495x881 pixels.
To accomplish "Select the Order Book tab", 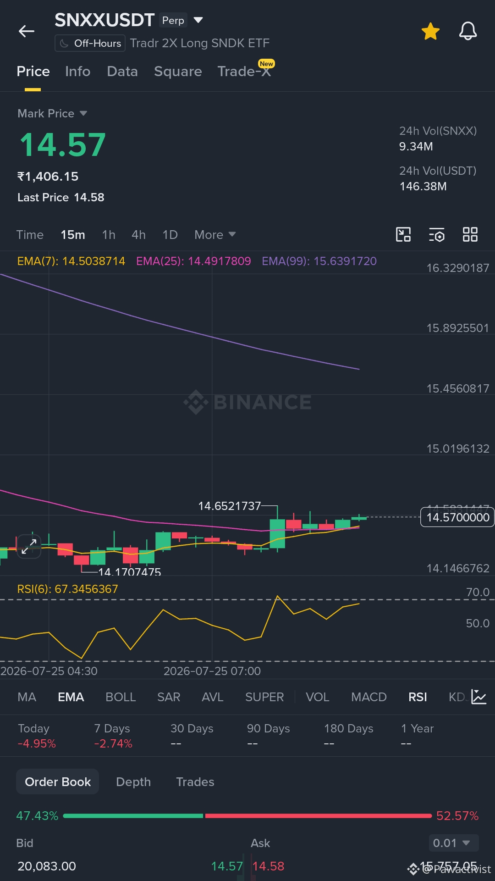I will click(x=58, y=782).
